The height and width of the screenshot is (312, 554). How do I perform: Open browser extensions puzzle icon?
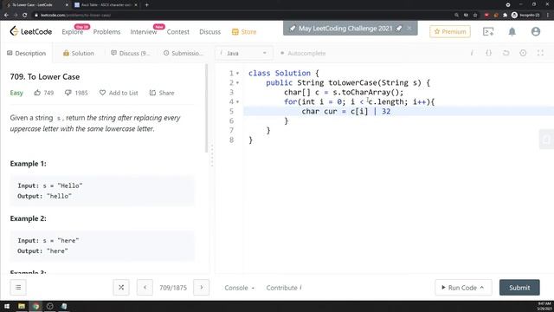(505, 15)
